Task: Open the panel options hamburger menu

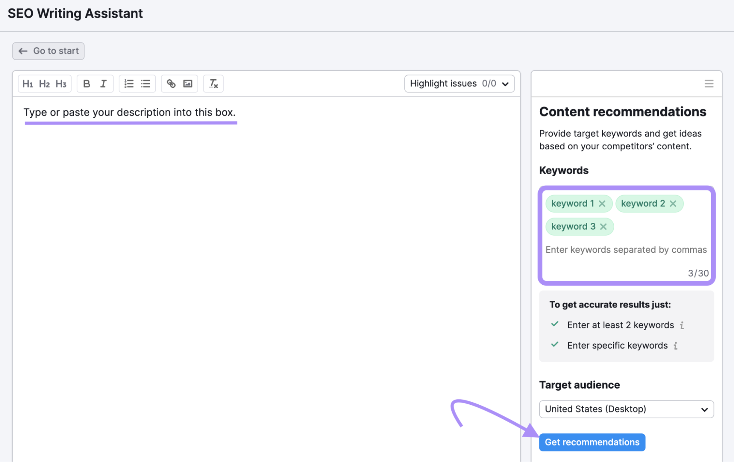Action: pos(708,83)
